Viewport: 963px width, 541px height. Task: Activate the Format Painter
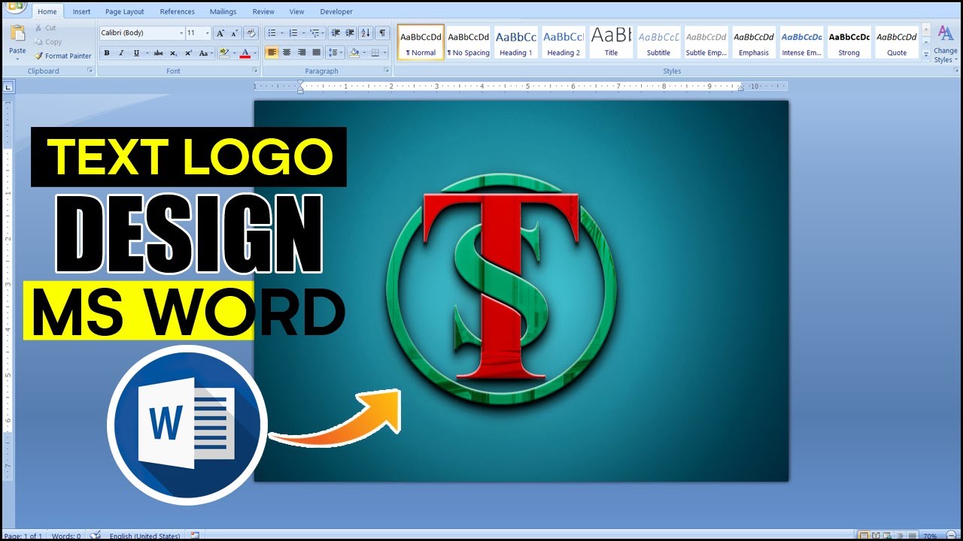62,56
